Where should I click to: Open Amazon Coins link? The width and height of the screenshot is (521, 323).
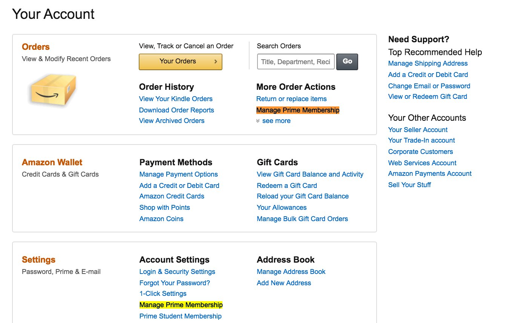(x=161, y=219)
